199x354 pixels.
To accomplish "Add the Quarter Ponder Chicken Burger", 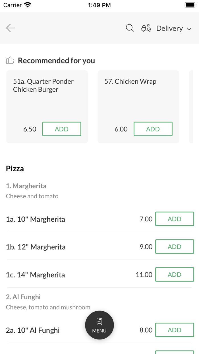I will (x=62, y=129).
